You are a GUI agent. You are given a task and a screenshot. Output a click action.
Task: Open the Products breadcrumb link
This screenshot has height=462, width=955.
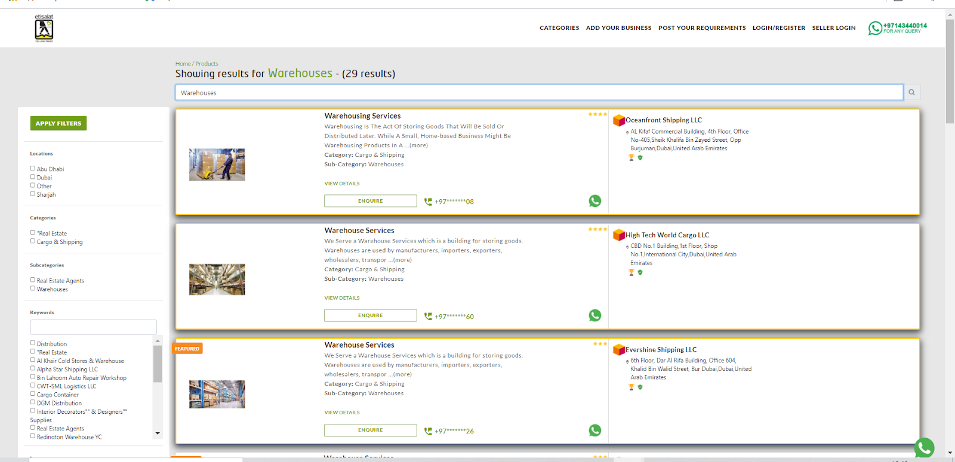point(207,64)
